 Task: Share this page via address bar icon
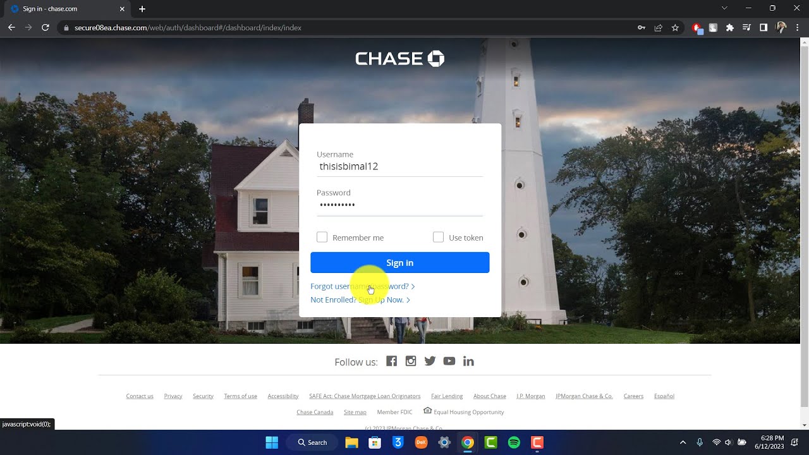pos(659,28)
